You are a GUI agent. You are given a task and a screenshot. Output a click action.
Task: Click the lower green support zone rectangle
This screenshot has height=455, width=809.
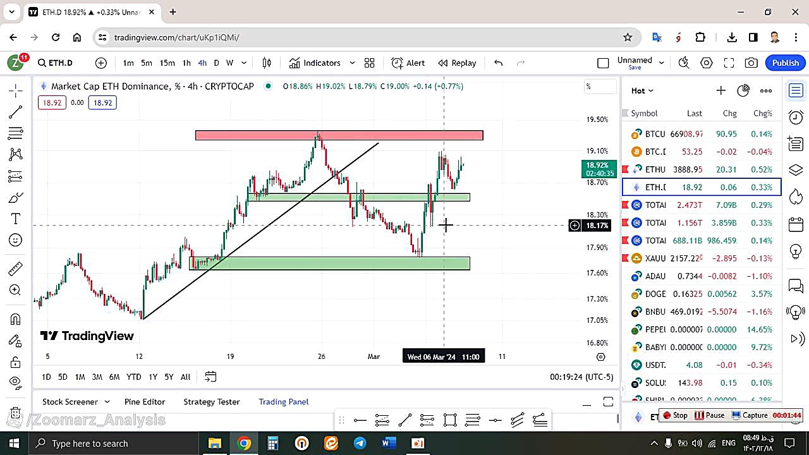tap(330, 264)
